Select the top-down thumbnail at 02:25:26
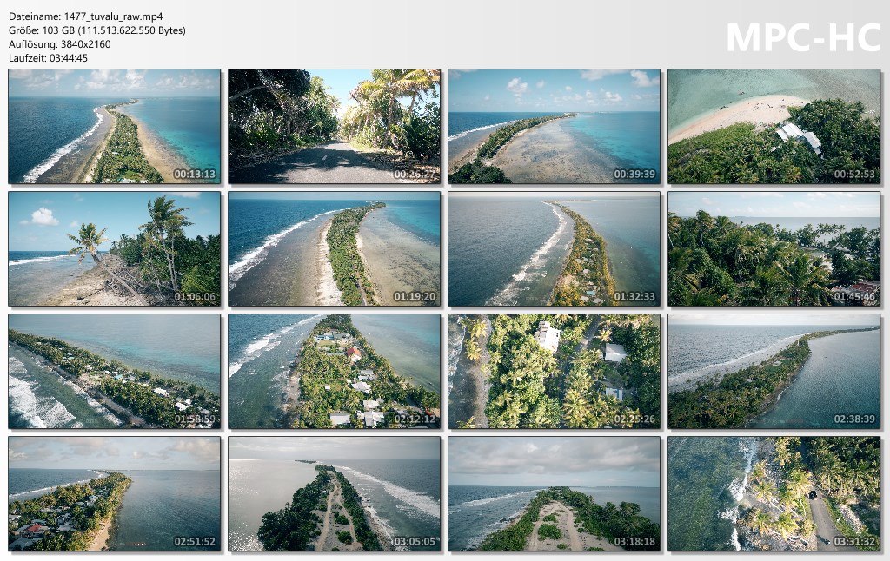The width and height of the screenshot is (890, 561). point(554,372)
